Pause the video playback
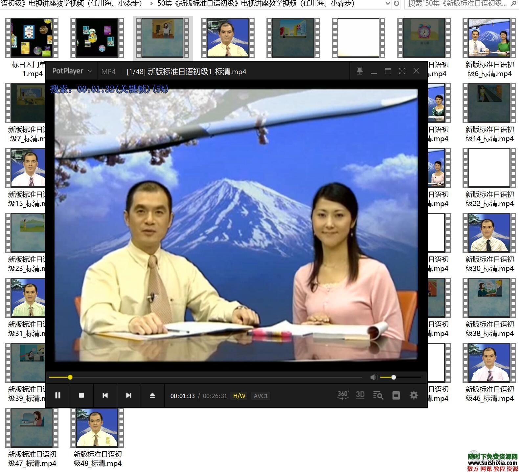The image size is (519, 473). pos(58,396)
